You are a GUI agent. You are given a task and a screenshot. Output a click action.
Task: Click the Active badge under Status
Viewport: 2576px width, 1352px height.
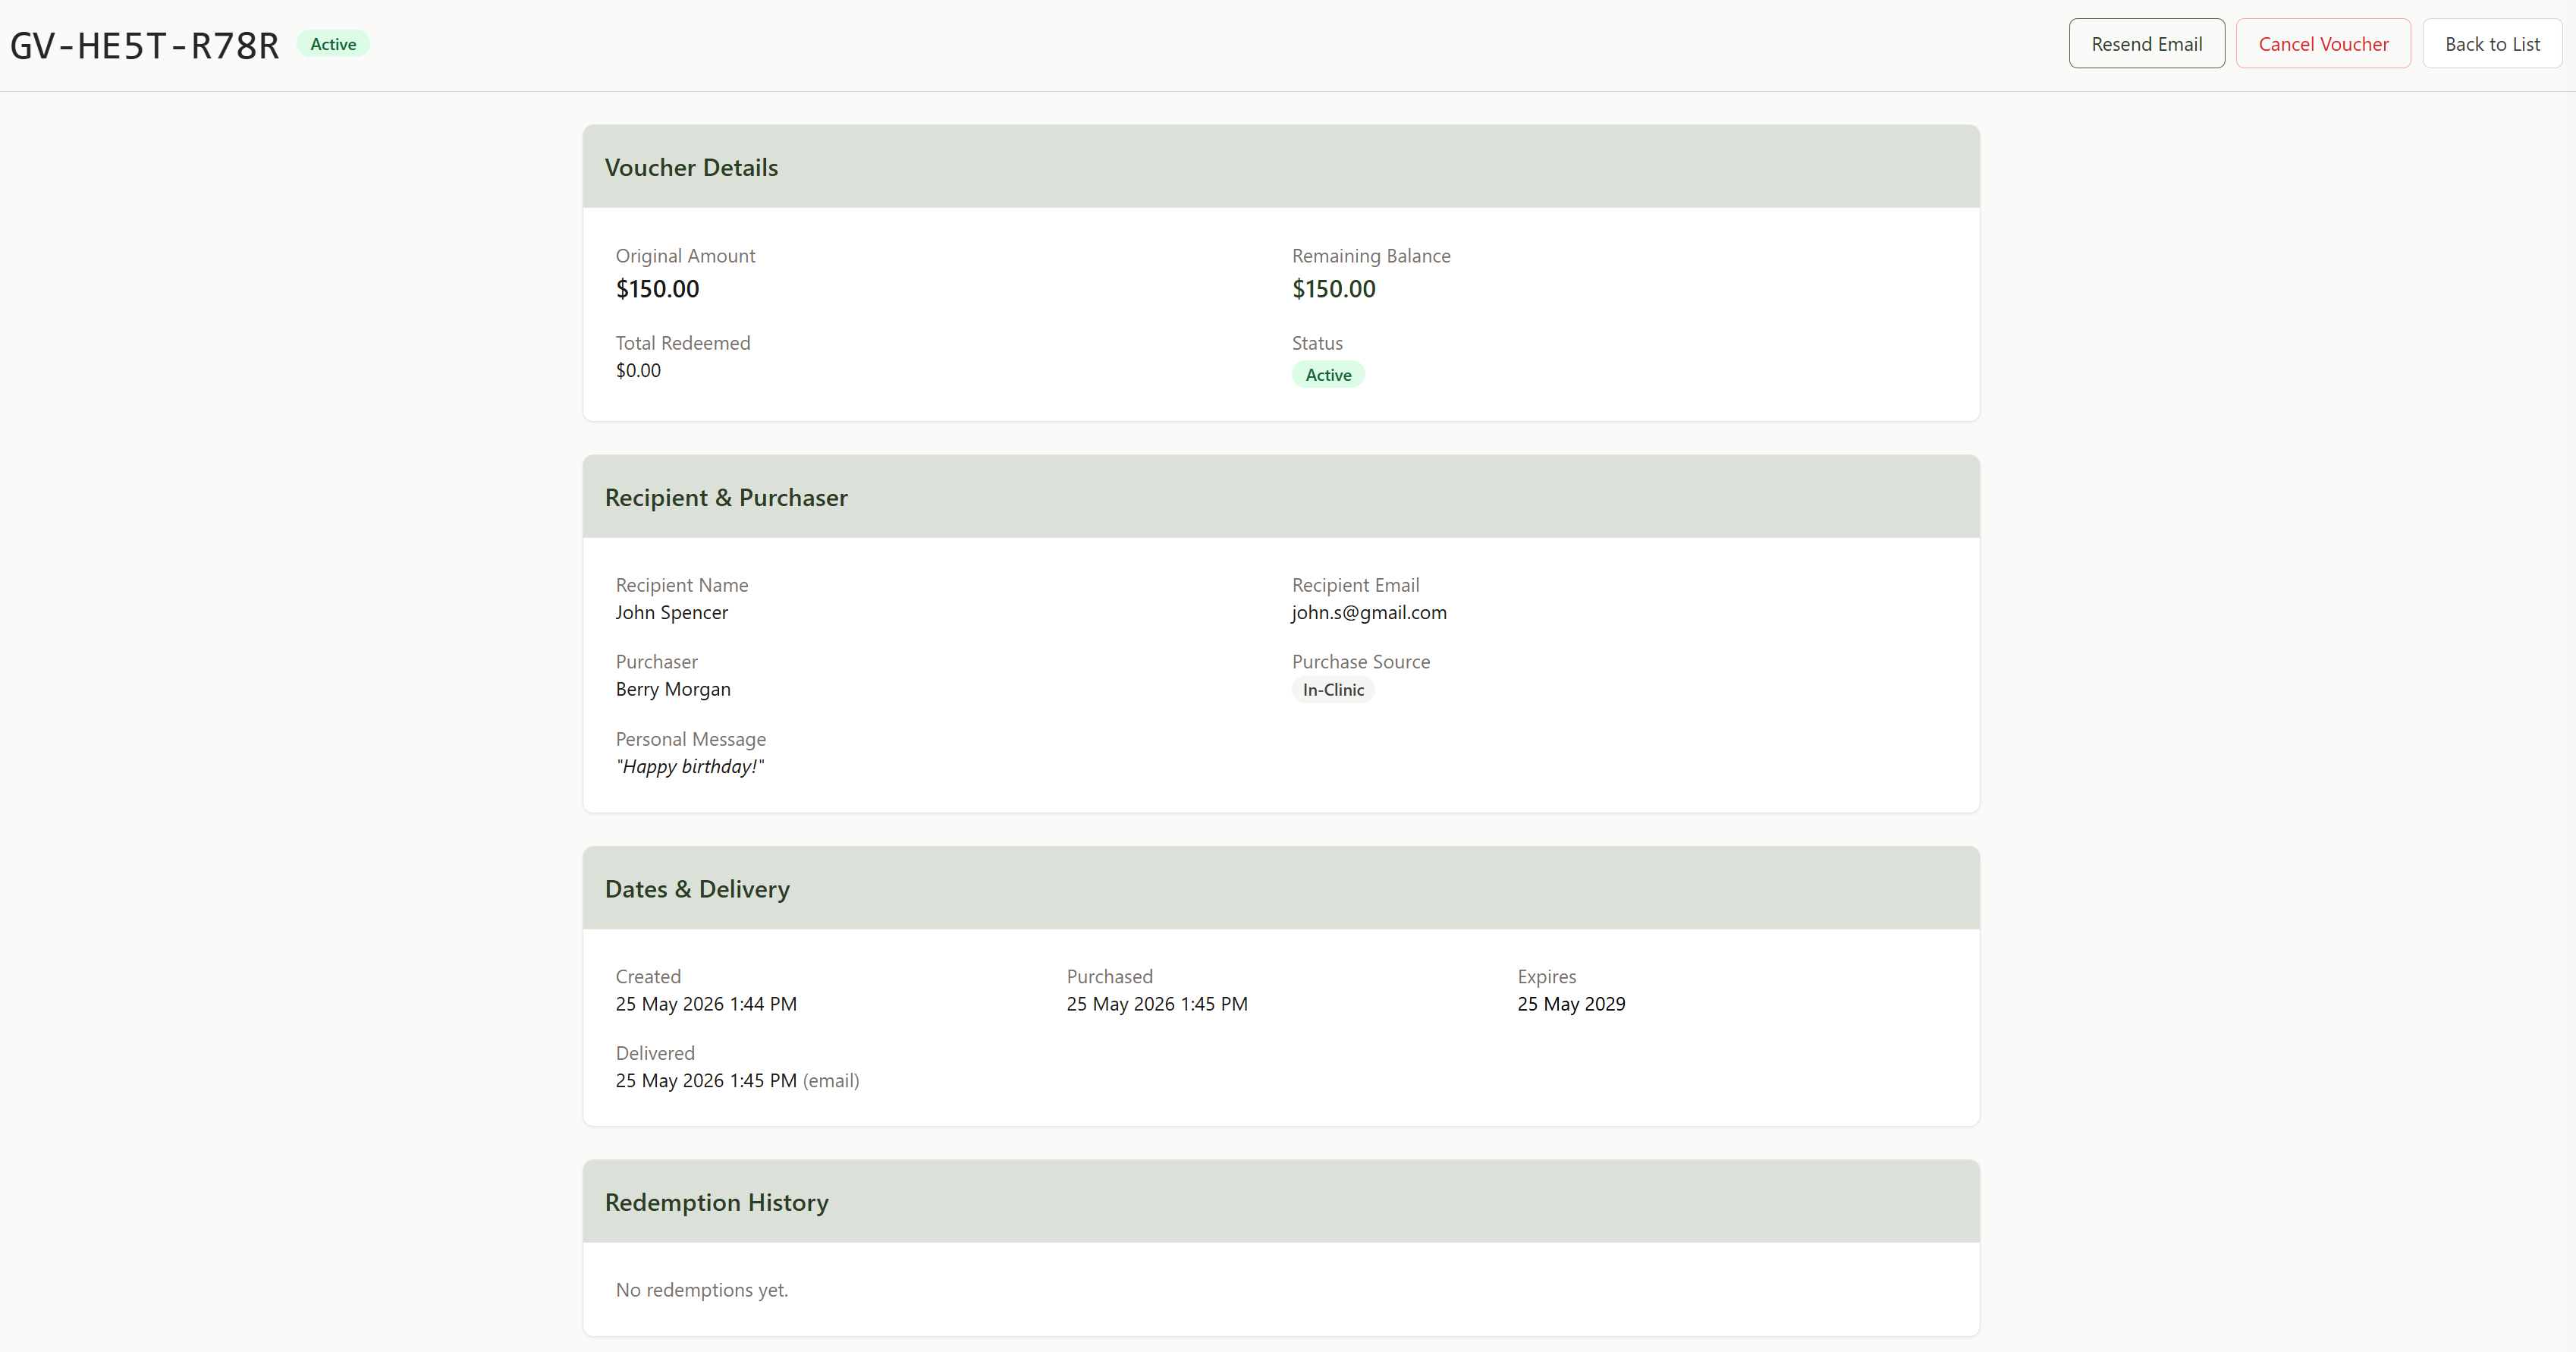click(x=1327, y=375)
